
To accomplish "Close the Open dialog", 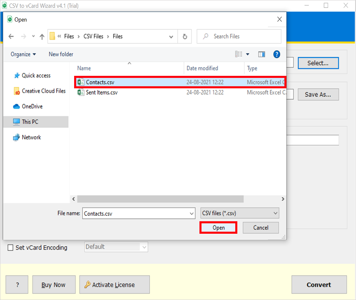I will click(279, 19).
